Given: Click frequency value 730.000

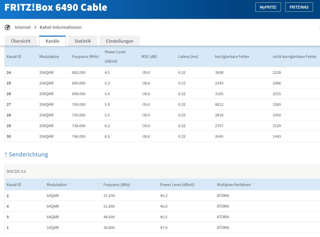Looking at the screenshot, I should pyautogui.click(x=79, y=115).
